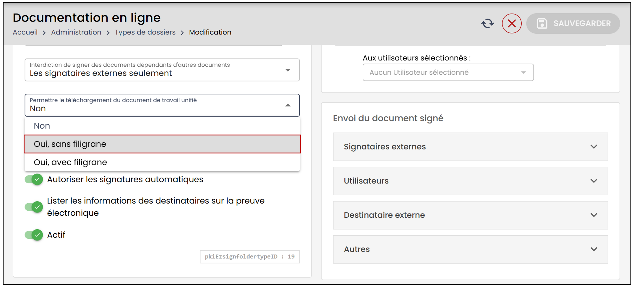Open Interdiction de signer dropdown arrow
This screenshot has width=634, height=288.
tap(288, 70)
